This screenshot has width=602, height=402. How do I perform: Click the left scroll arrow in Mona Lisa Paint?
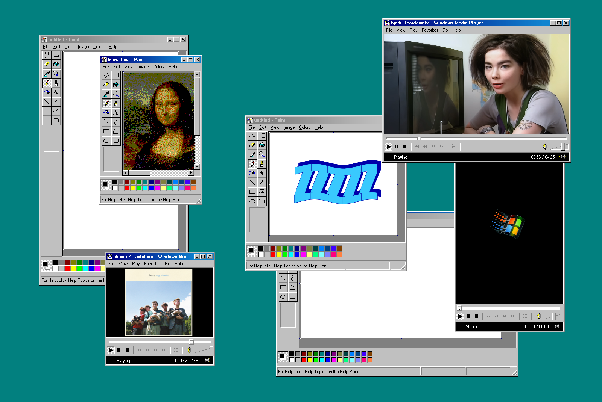(126, 173)
